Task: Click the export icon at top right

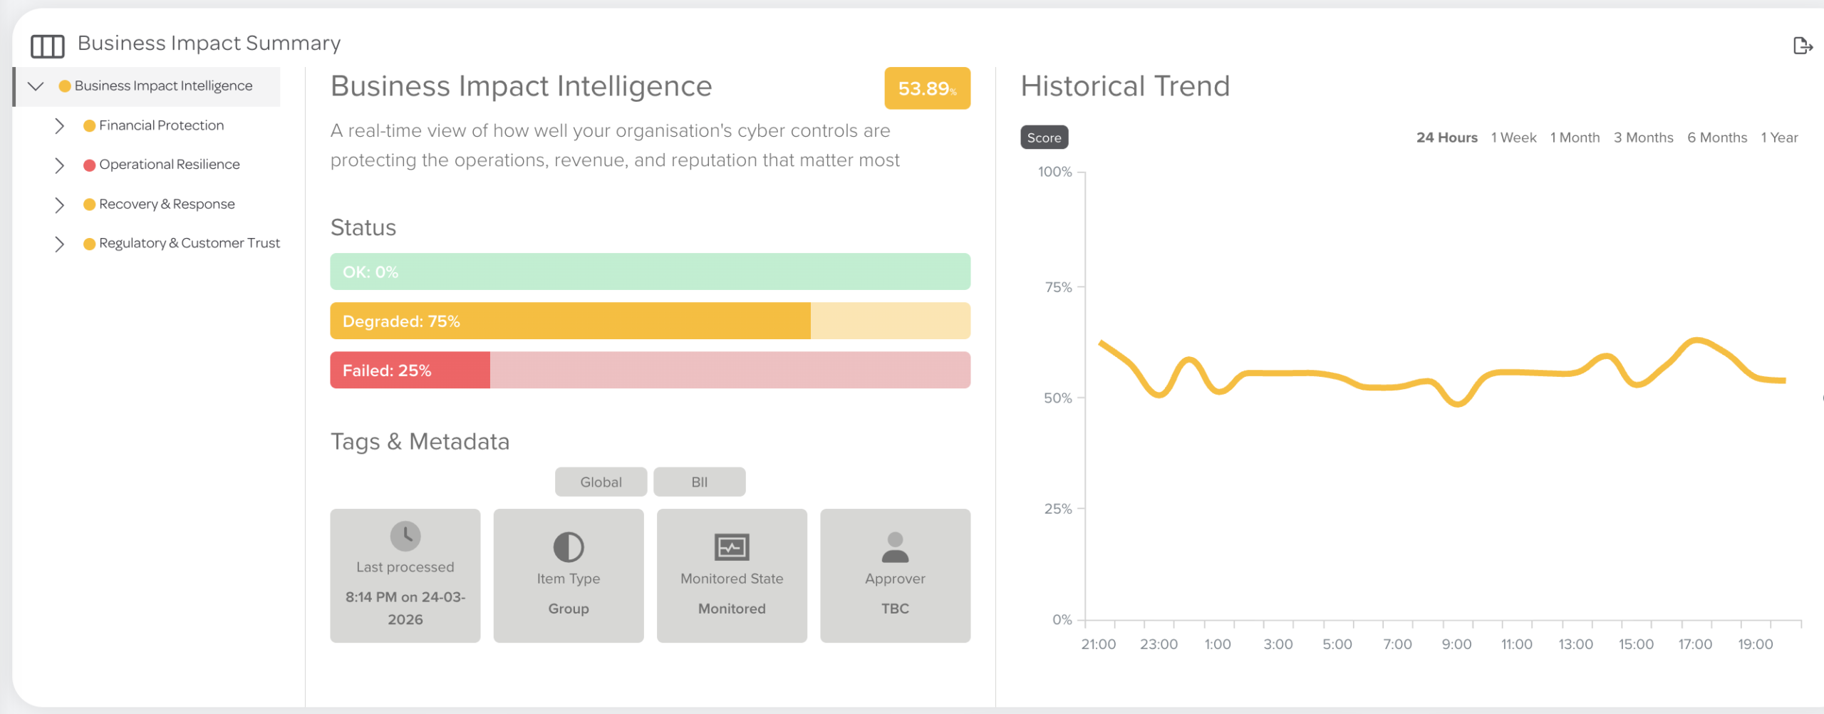Action: tap(1802, 46)
